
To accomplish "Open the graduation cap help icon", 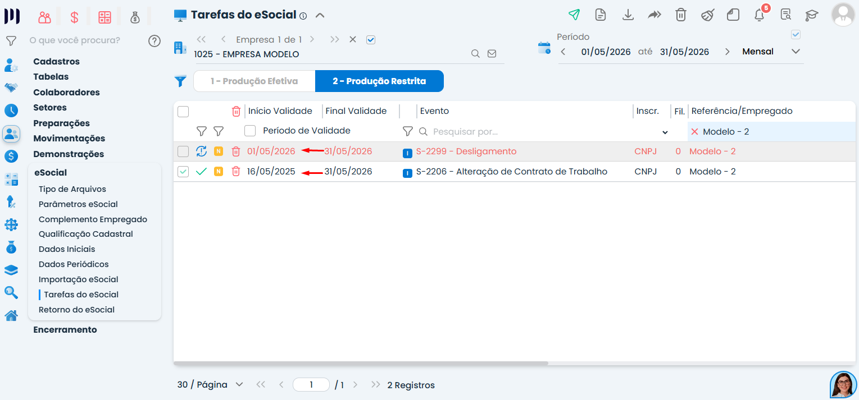I will [x=812, y=15].
